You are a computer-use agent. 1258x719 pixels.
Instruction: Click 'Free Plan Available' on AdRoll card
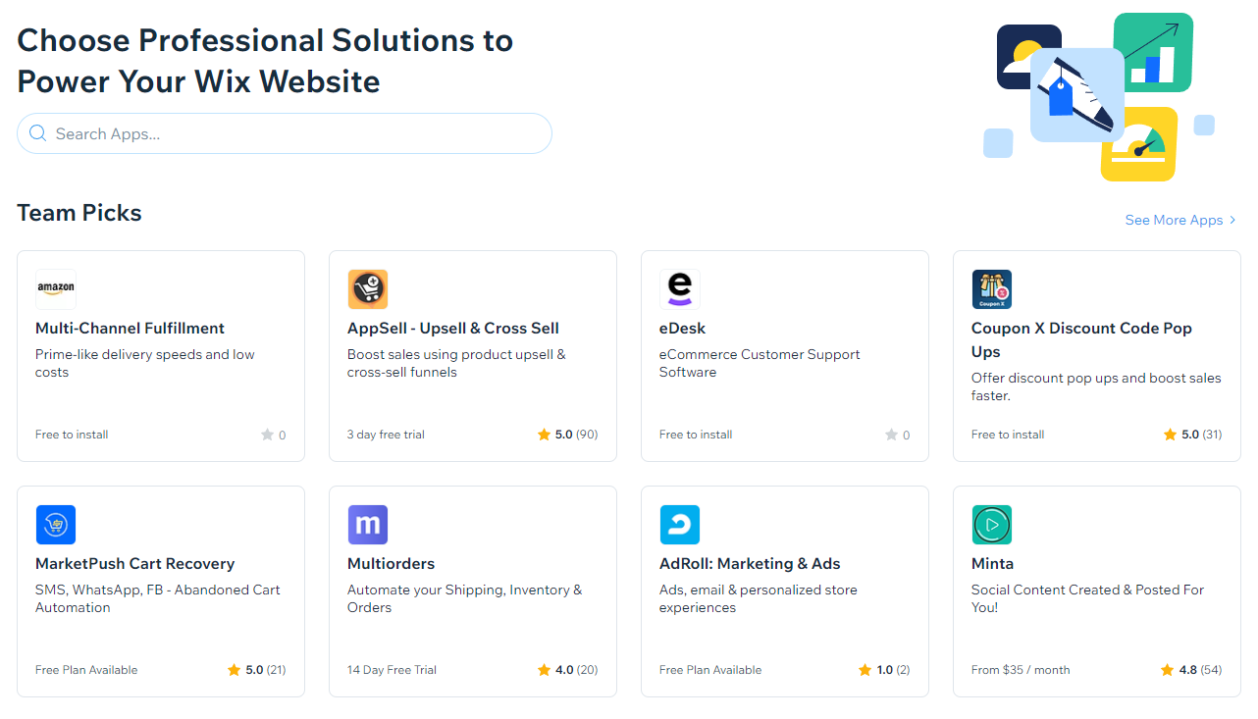(x=710, y=670)
